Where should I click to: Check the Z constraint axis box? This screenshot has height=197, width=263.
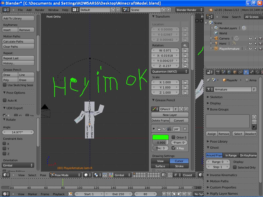pyautogui.click(x=4, y=154)
